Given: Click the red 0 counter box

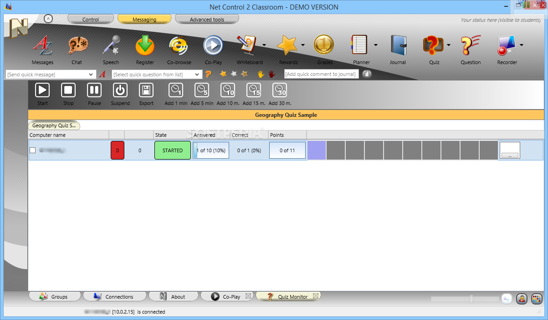Looking at the screenshot, I should click(118, 150).
